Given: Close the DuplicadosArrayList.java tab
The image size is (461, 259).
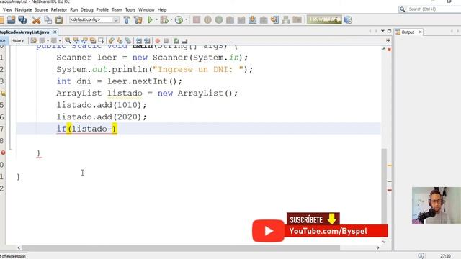Looking at the screenshot, I should pyautogui.click(x=55, y=32).
